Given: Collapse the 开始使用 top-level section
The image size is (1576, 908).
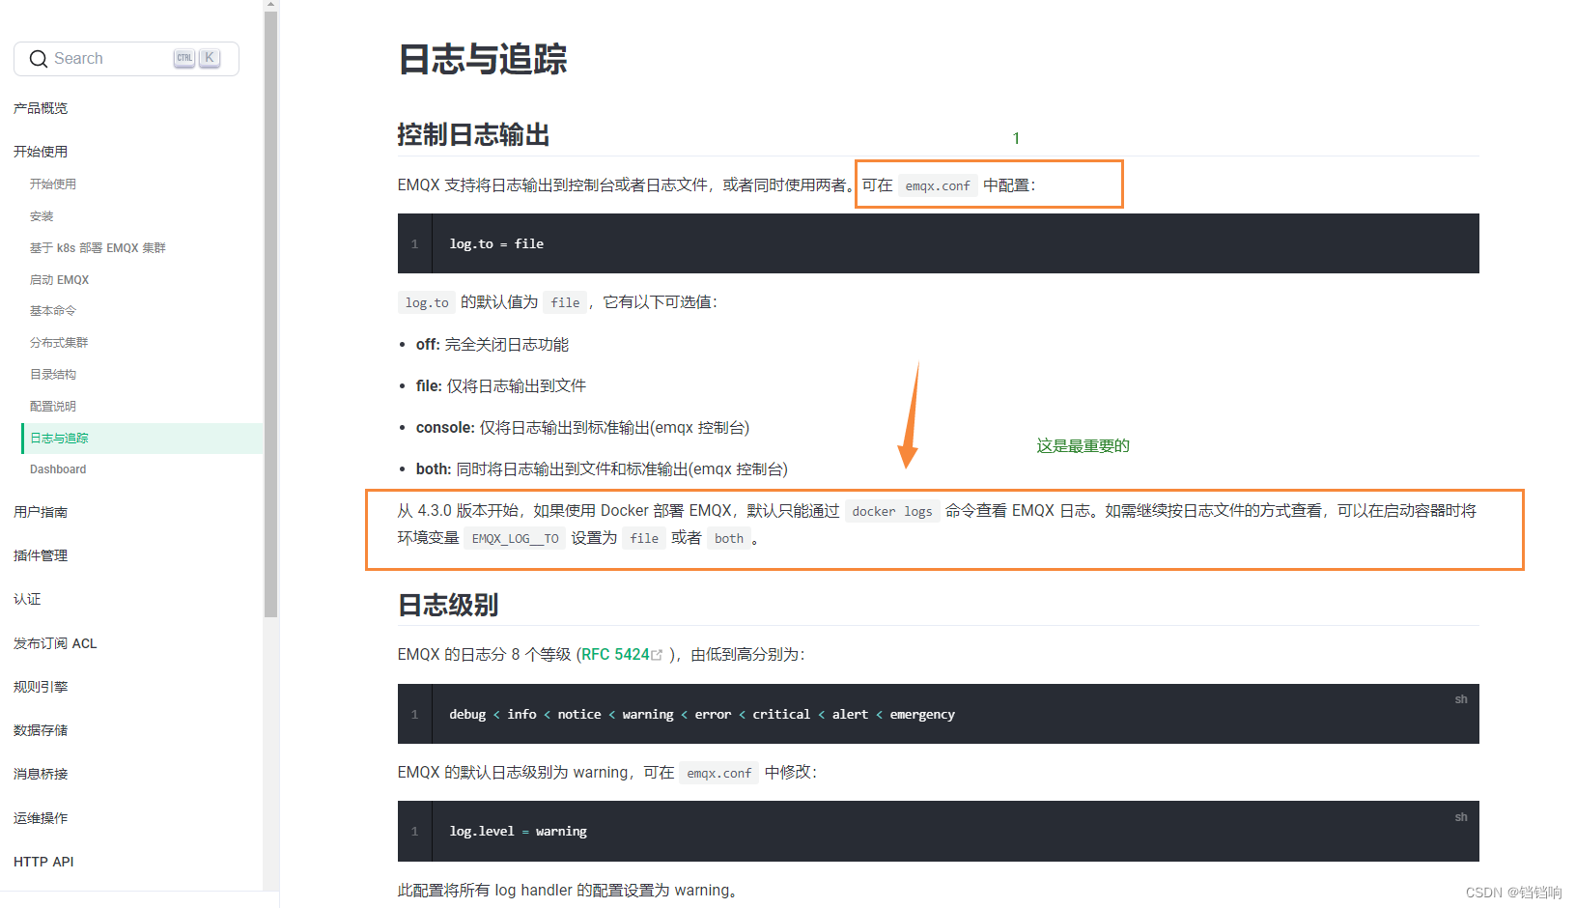Looking at the screenshot, I should pyautogui.click(x=41, y=152).
